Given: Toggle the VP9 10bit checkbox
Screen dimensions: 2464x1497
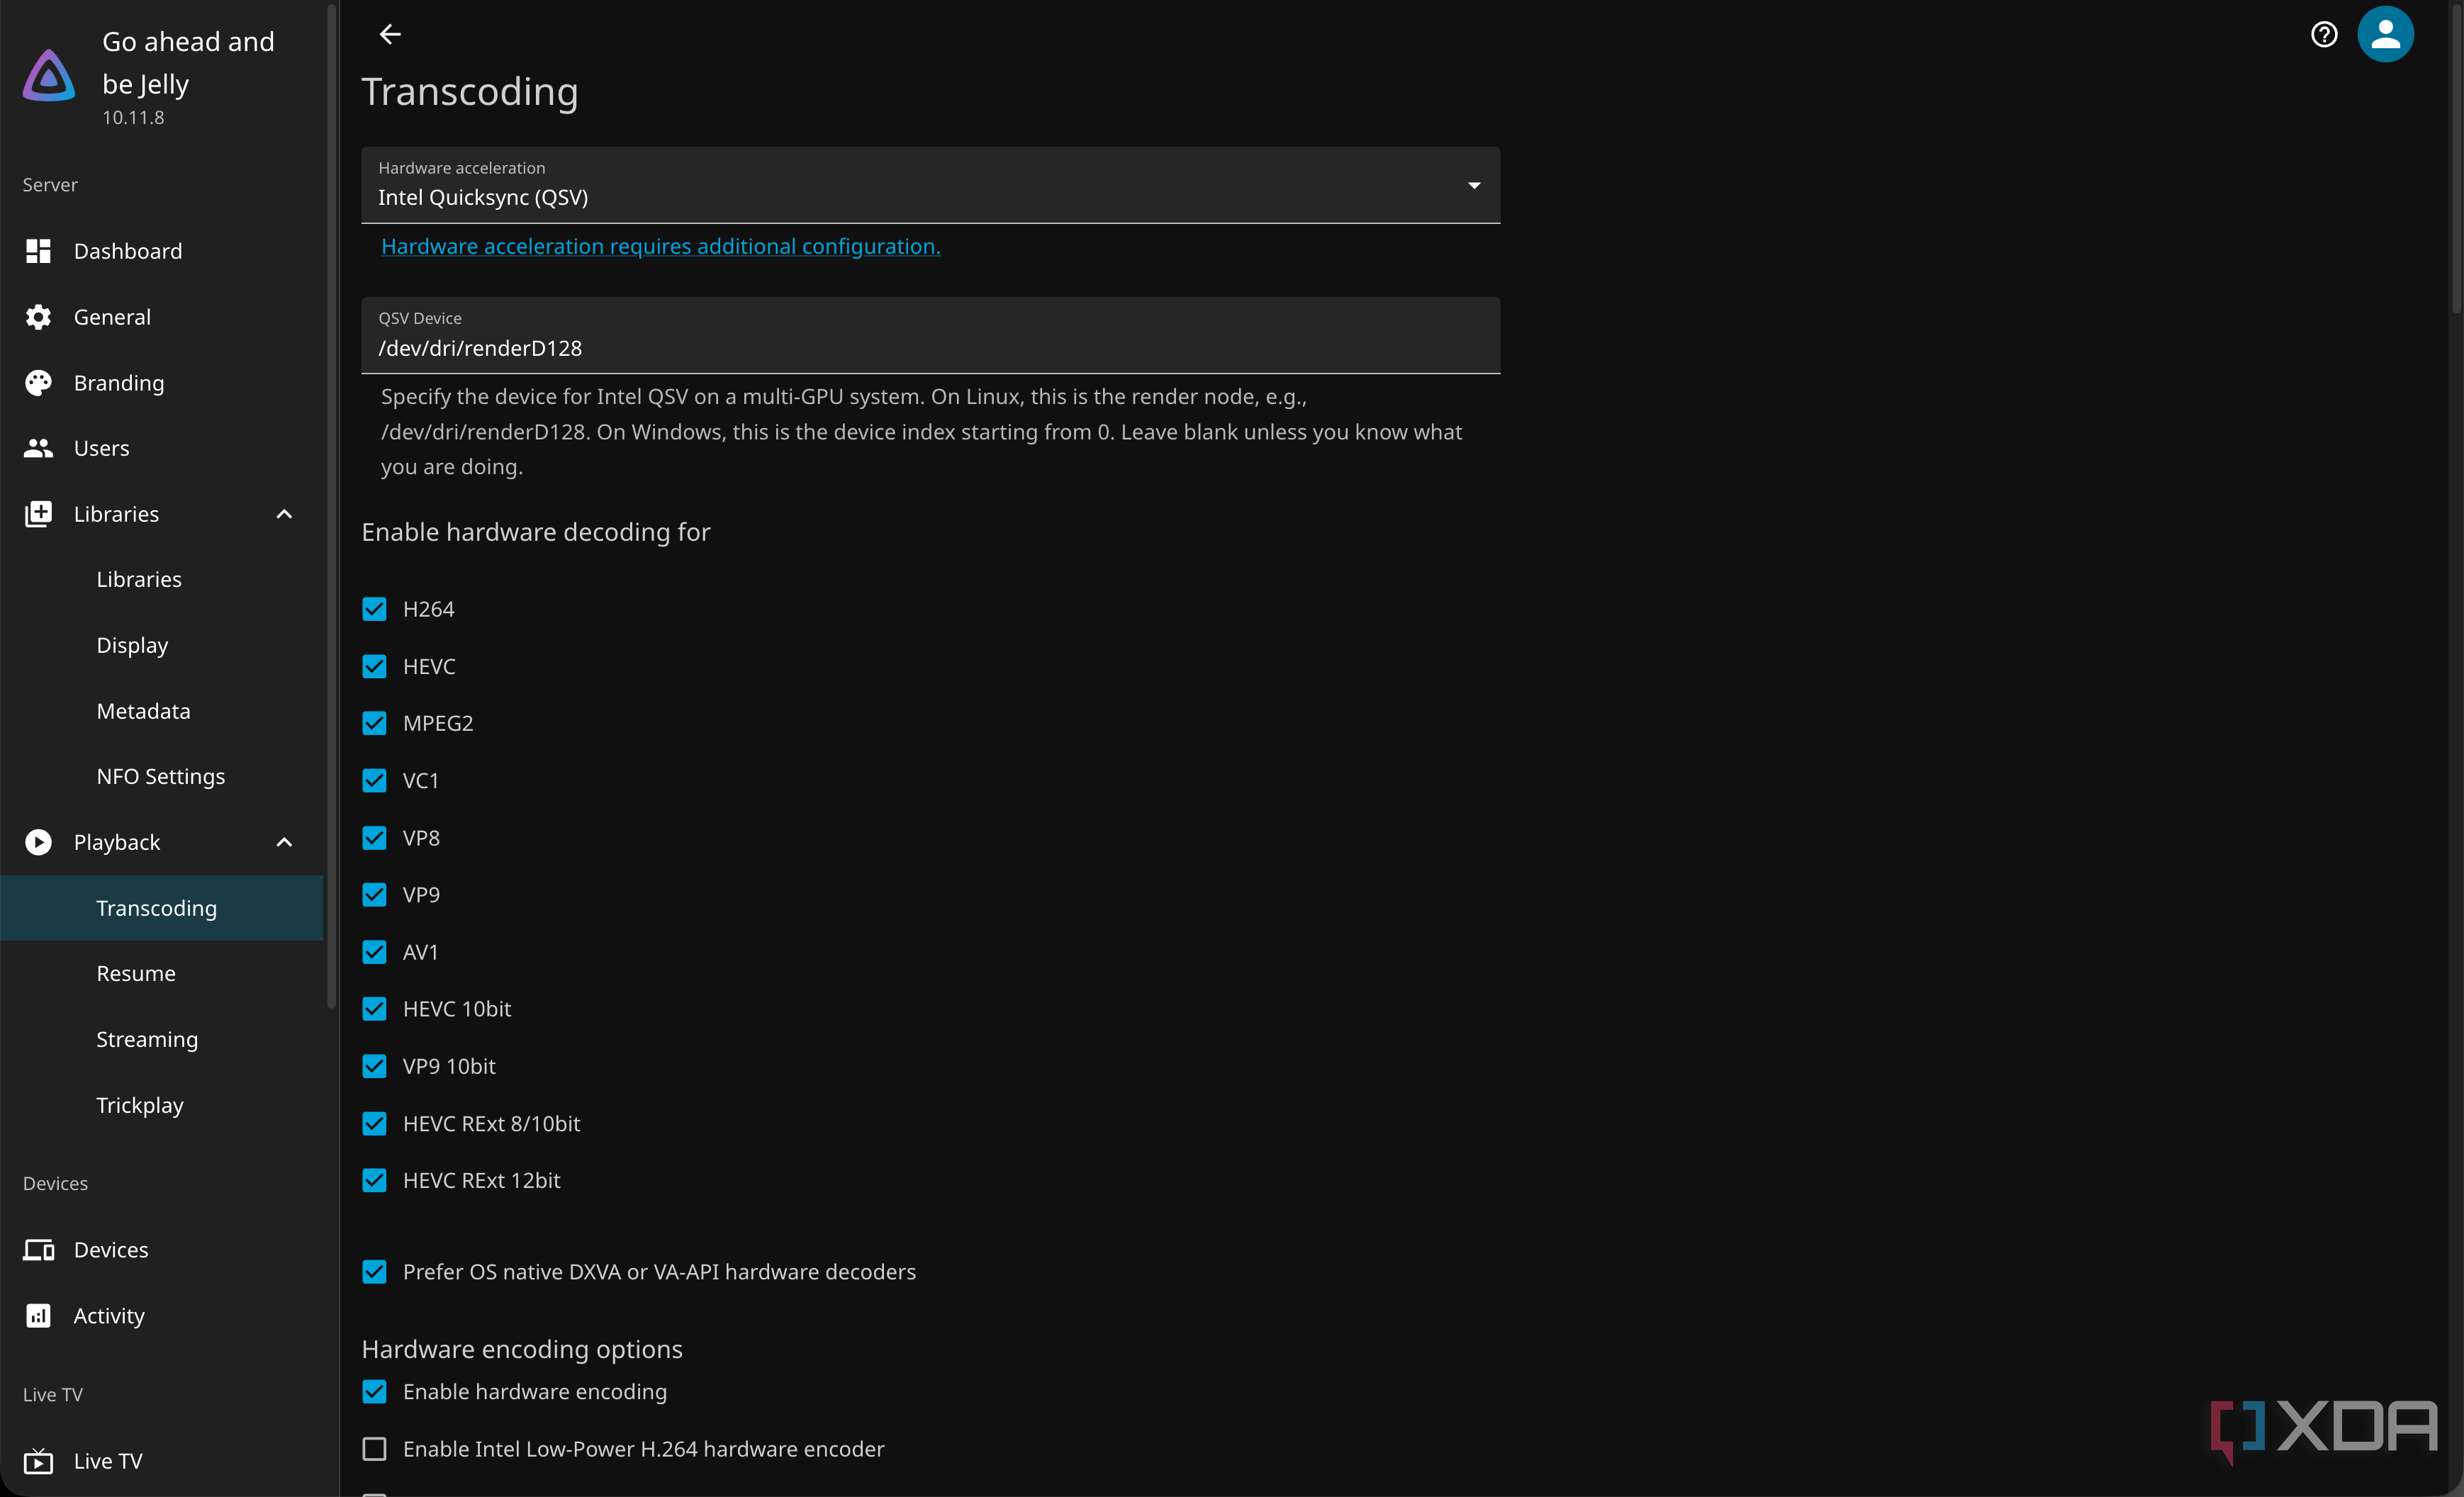Looking at the screenshot, I should point(374,1066).
